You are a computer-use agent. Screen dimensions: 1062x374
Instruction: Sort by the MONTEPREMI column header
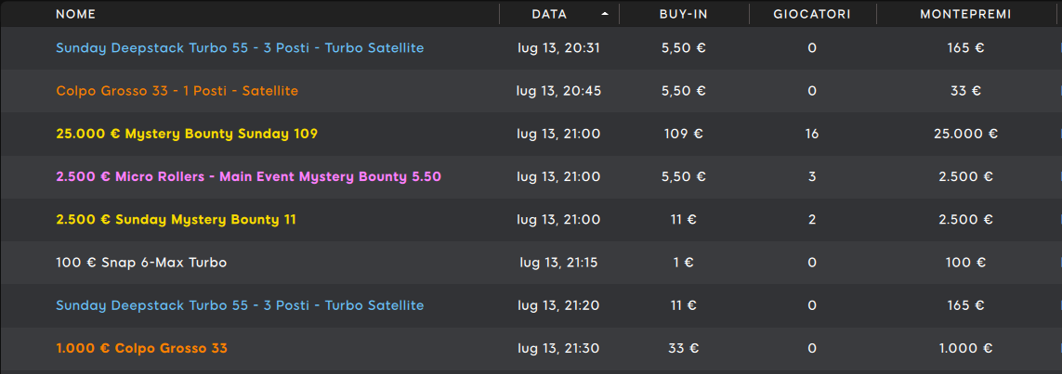click(x=965, y=14)
